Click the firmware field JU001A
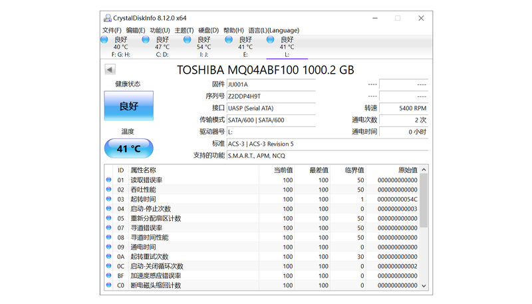 point(271,84)
